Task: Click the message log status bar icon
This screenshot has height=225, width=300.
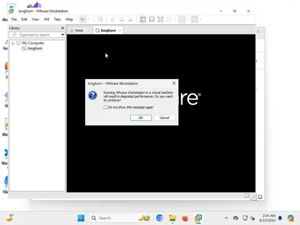Action: click(247, 196)
